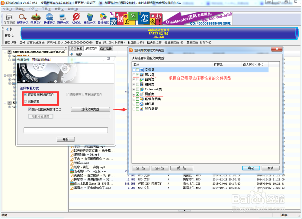Uncheck the 图形类 checkbox
This screenshot has width=302, height=219.
[x=137, y=94]
